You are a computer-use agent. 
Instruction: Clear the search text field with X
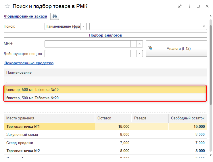(x=204, y=26)
